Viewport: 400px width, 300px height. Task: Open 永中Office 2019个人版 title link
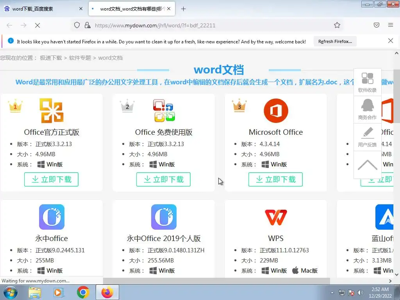pyautogui.click(x=164, y=238)
